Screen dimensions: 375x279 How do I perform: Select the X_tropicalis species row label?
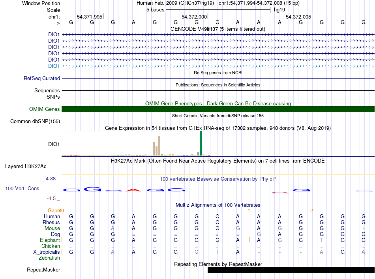[47, 252]
